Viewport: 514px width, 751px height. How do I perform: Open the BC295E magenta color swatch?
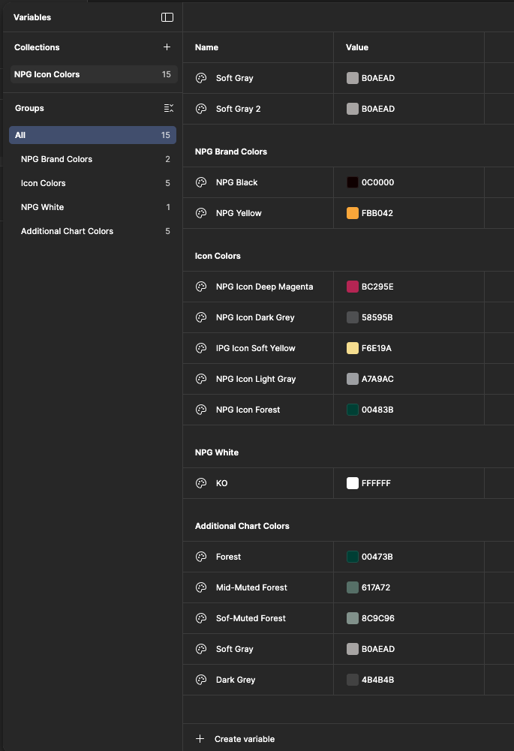pos(353,287)
